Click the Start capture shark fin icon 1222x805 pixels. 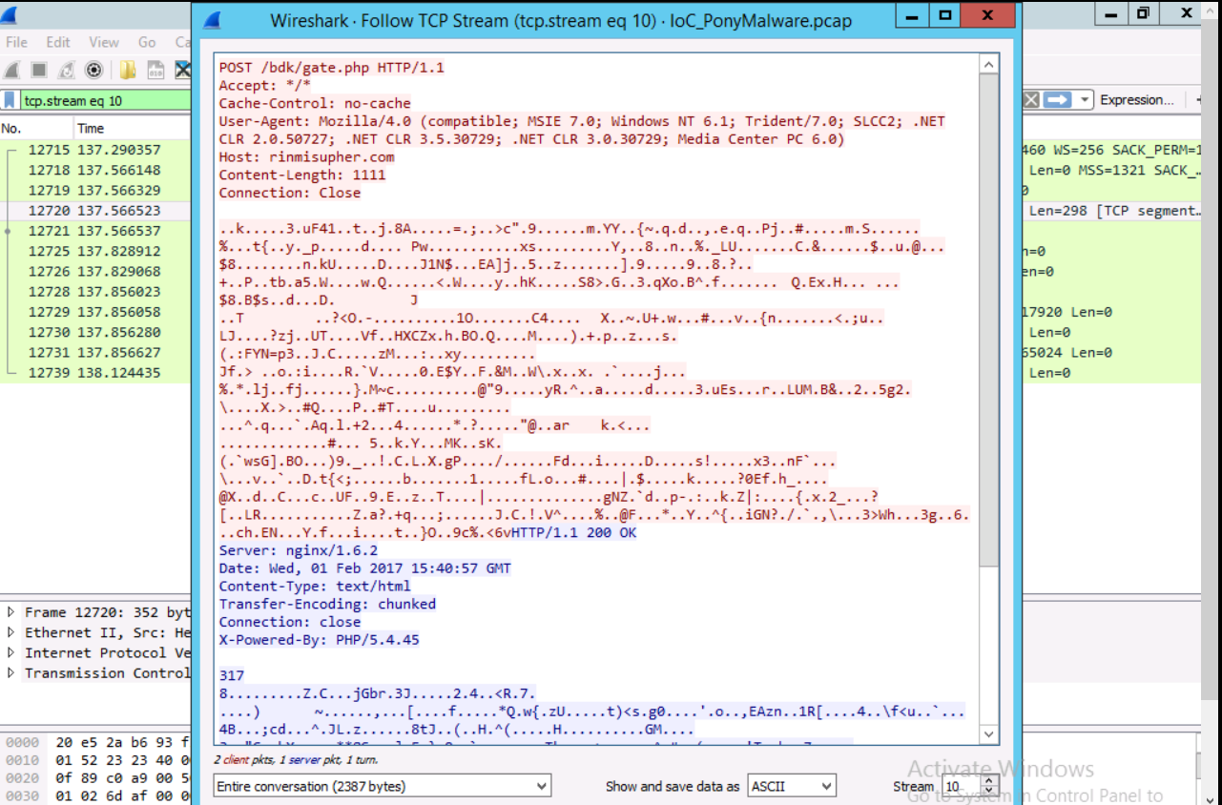pyautogui.click(x=11, y=70)
